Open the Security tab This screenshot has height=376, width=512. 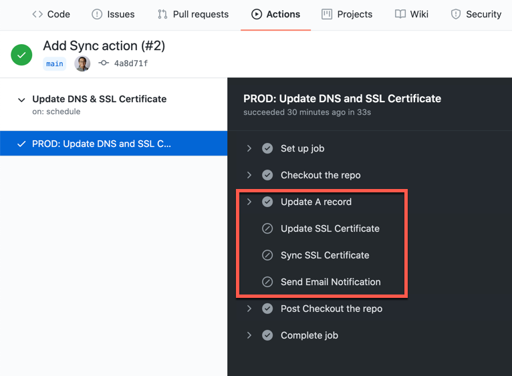[x=476, y=15]
